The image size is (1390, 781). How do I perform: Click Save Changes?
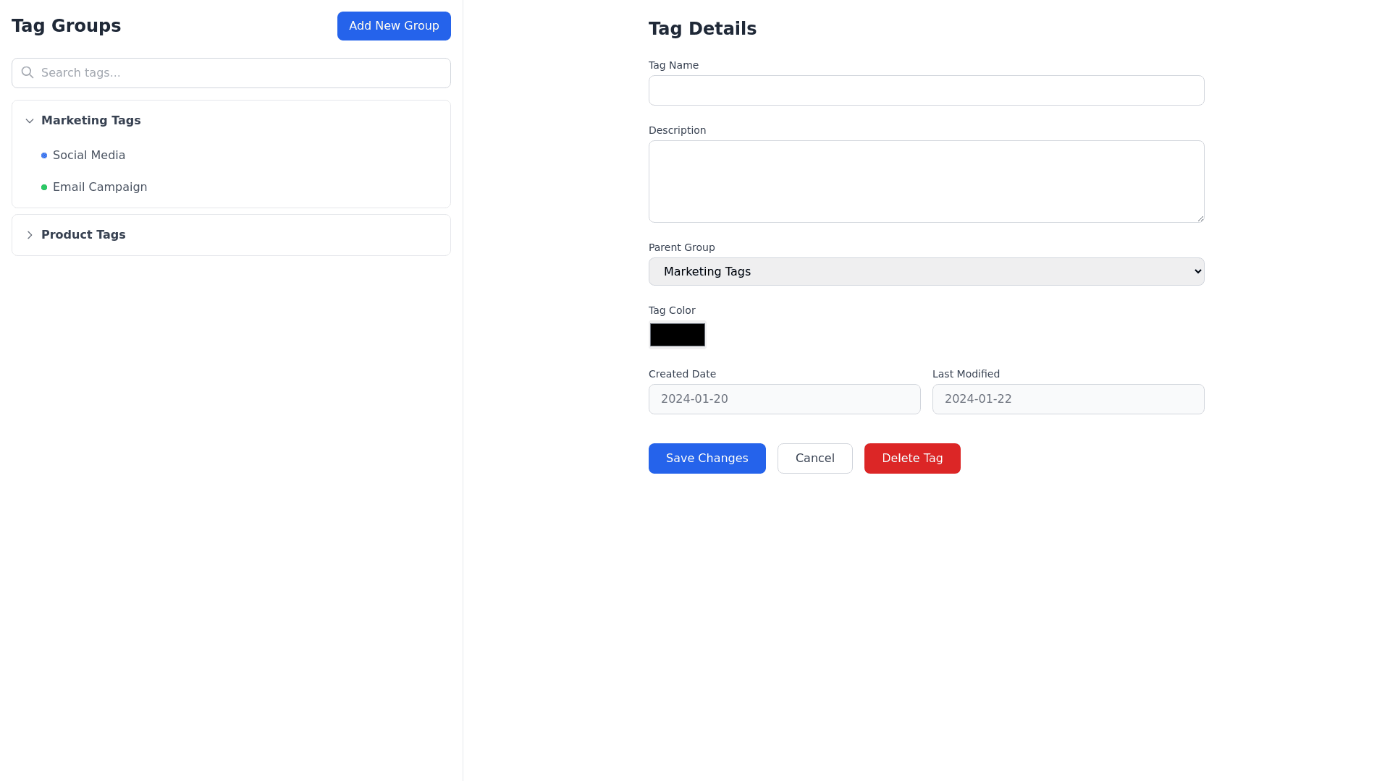tap(707, 458)
